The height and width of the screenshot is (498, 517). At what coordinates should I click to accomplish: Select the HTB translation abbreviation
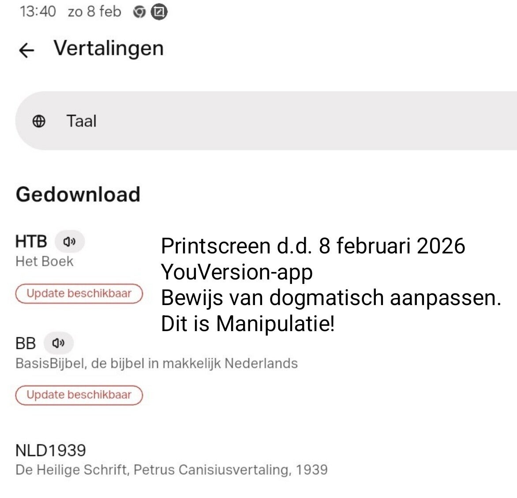(x=31, y=241)
